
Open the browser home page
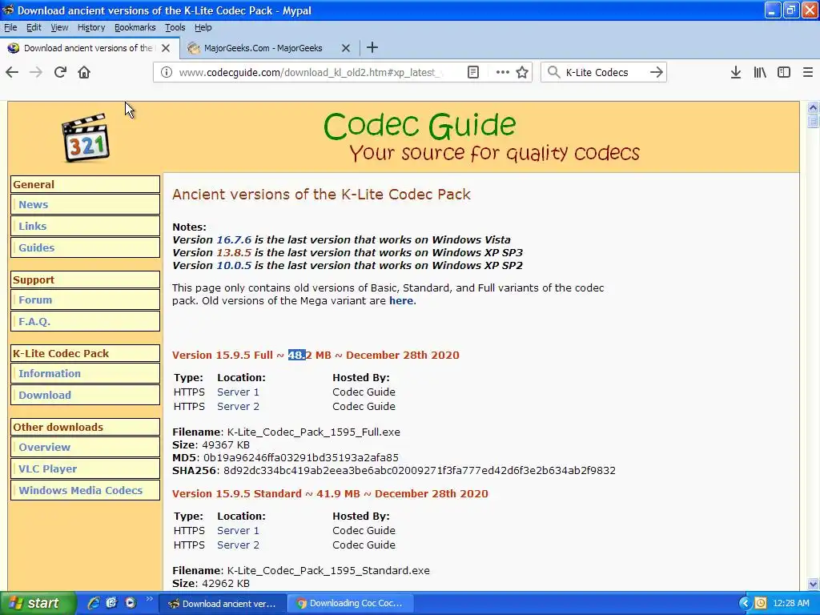pyautogui.click(x=84, y=72)
